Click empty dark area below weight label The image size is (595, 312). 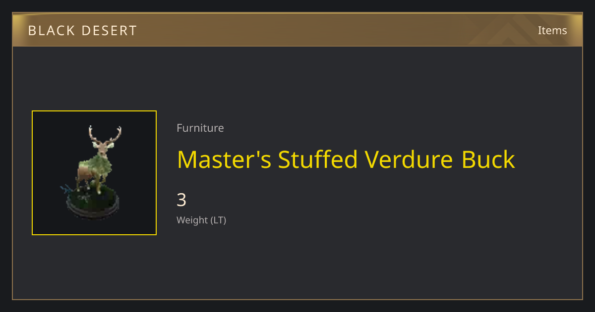(297, 262)
